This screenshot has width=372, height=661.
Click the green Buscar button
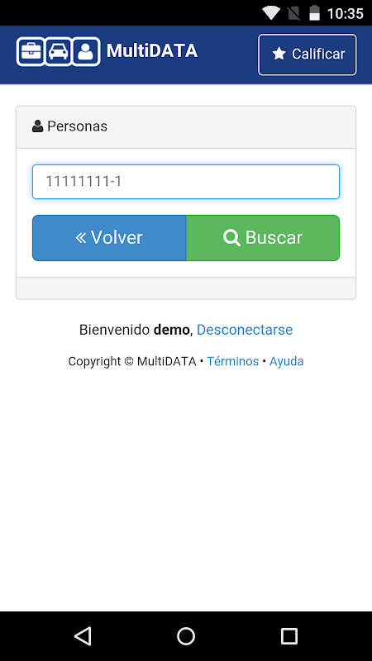tap(263, 238)
